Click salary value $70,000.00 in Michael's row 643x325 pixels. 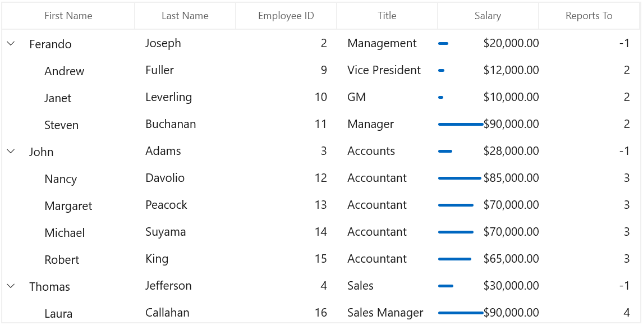511,232
